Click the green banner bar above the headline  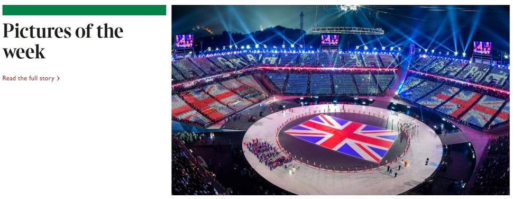click(84, 10)
